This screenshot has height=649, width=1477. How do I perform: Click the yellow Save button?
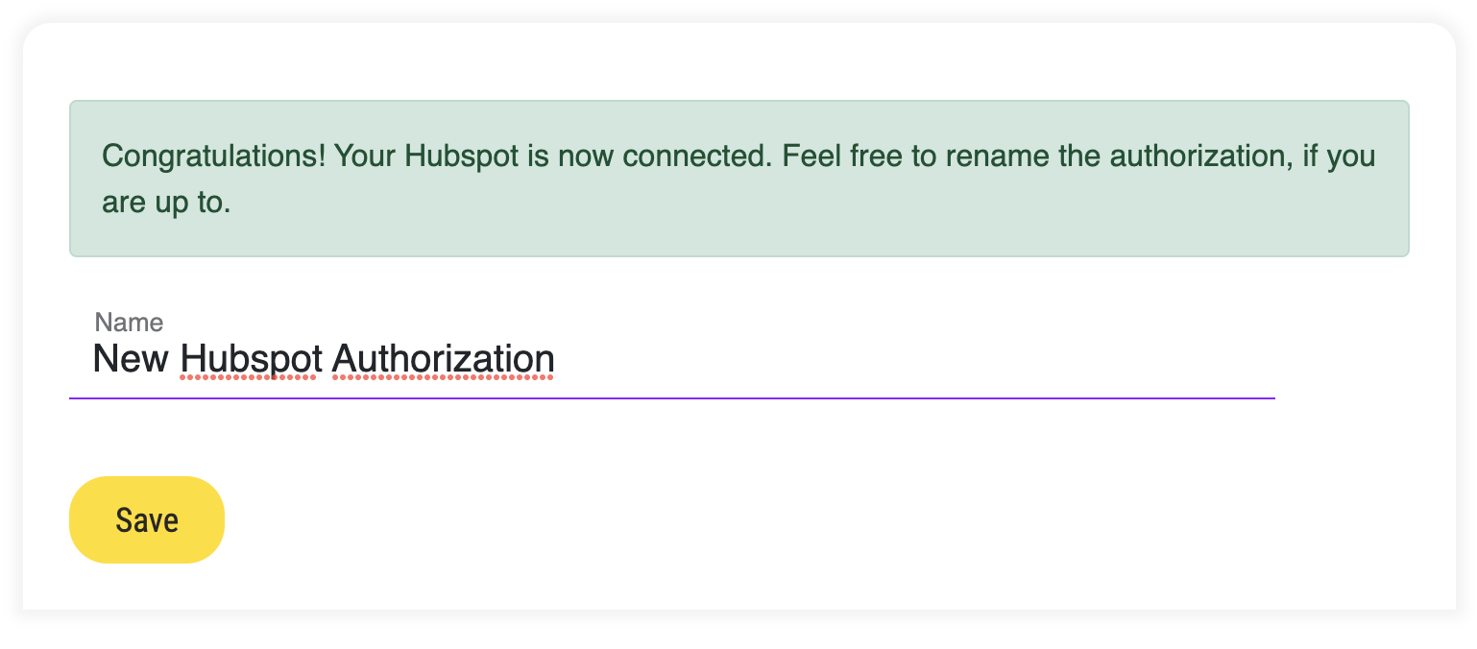click(x=146, y=519)
